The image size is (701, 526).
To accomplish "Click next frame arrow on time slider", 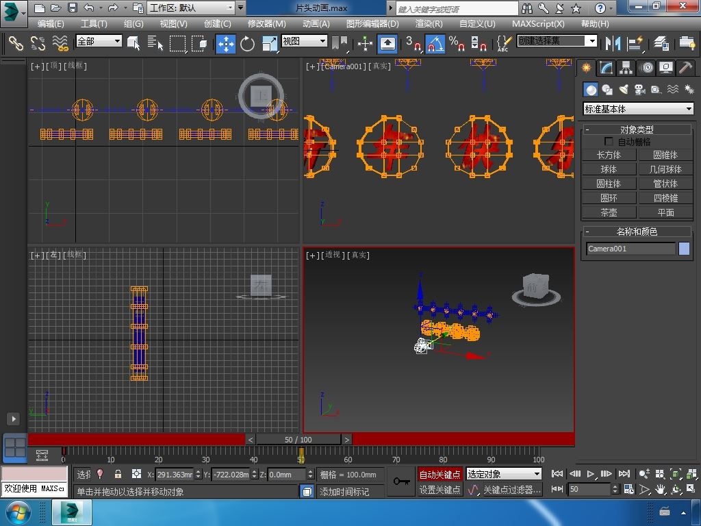I will 347,440.
